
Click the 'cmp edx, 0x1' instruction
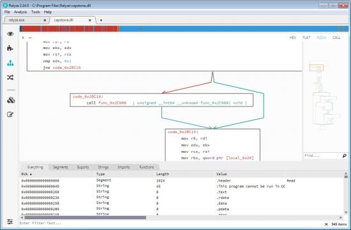point(57,61)
